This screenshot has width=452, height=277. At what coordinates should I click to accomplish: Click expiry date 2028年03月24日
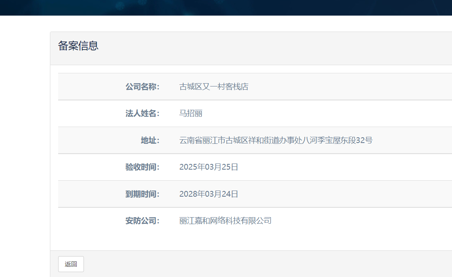pyautogui.click(x=209, y=194)
